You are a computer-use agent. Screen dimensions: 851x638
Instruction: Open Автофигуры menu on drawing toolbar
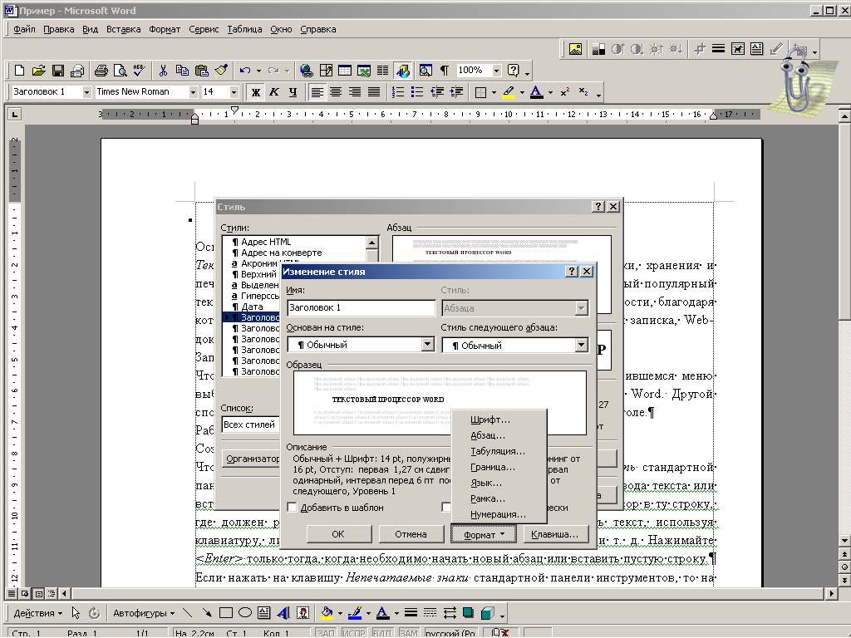(144, 613)
